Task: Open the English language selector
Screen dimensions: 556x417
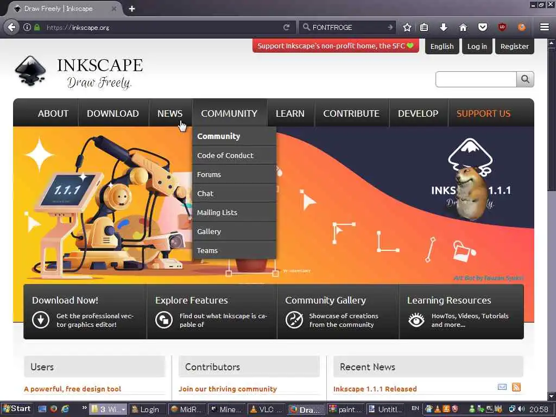Action: click(442, 47)
